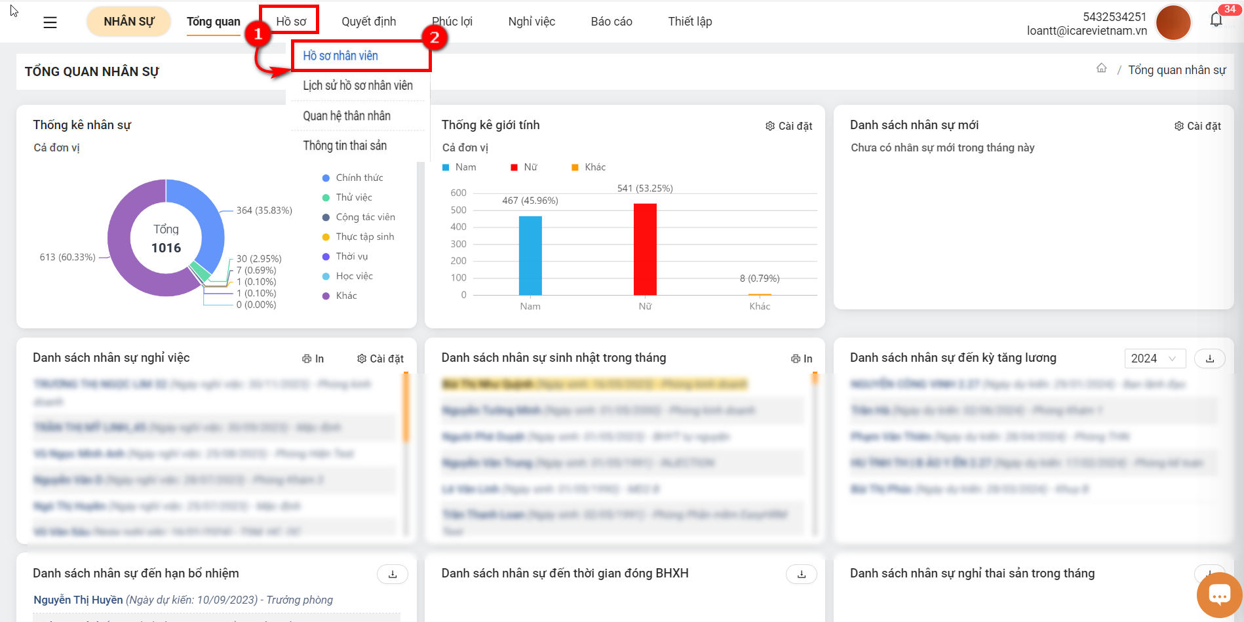Open the Quyết định menu
Screen dimensions: 1244x622
tap(368, 22)
